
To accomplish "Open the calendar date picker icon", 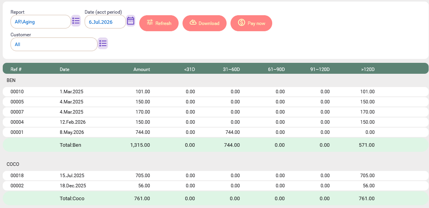I will click(x=131, y=21).
